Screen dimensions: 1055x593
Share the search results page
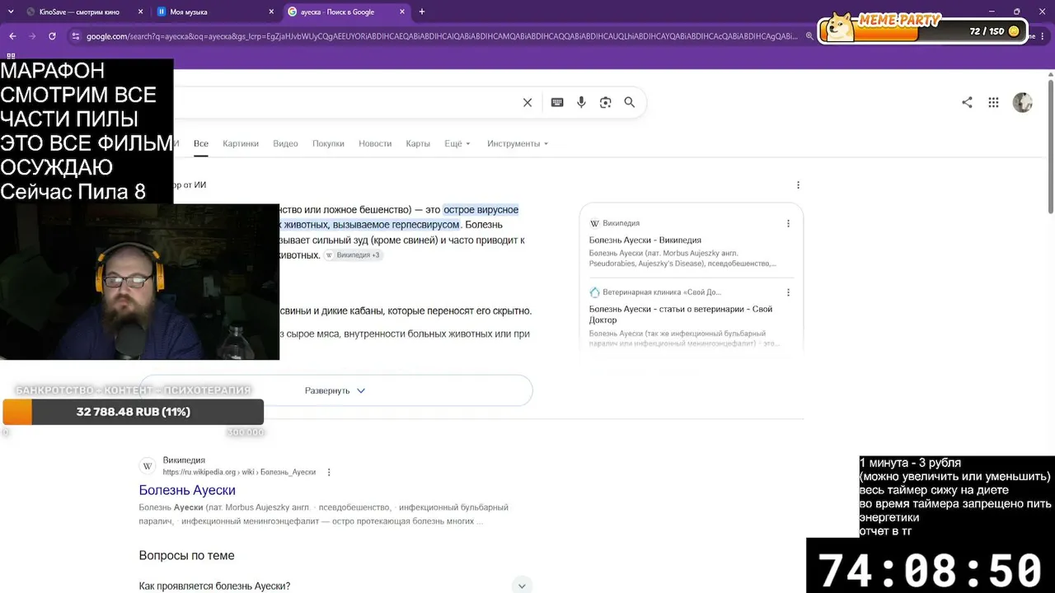967,102
